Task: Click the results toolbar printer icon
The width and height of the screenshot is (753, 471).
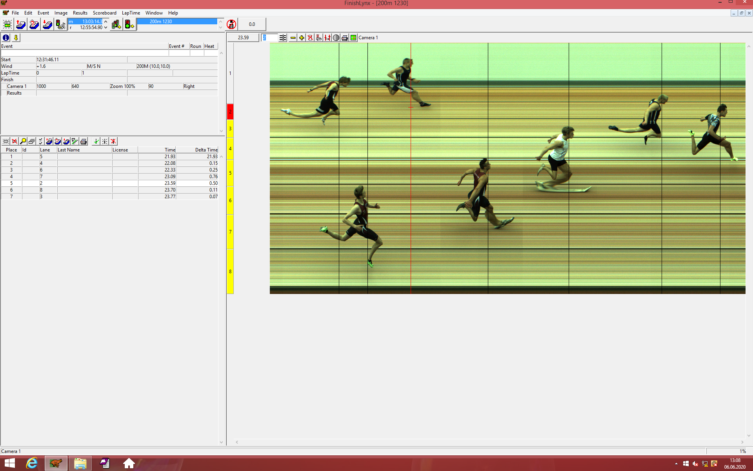Action: [84, 141]
